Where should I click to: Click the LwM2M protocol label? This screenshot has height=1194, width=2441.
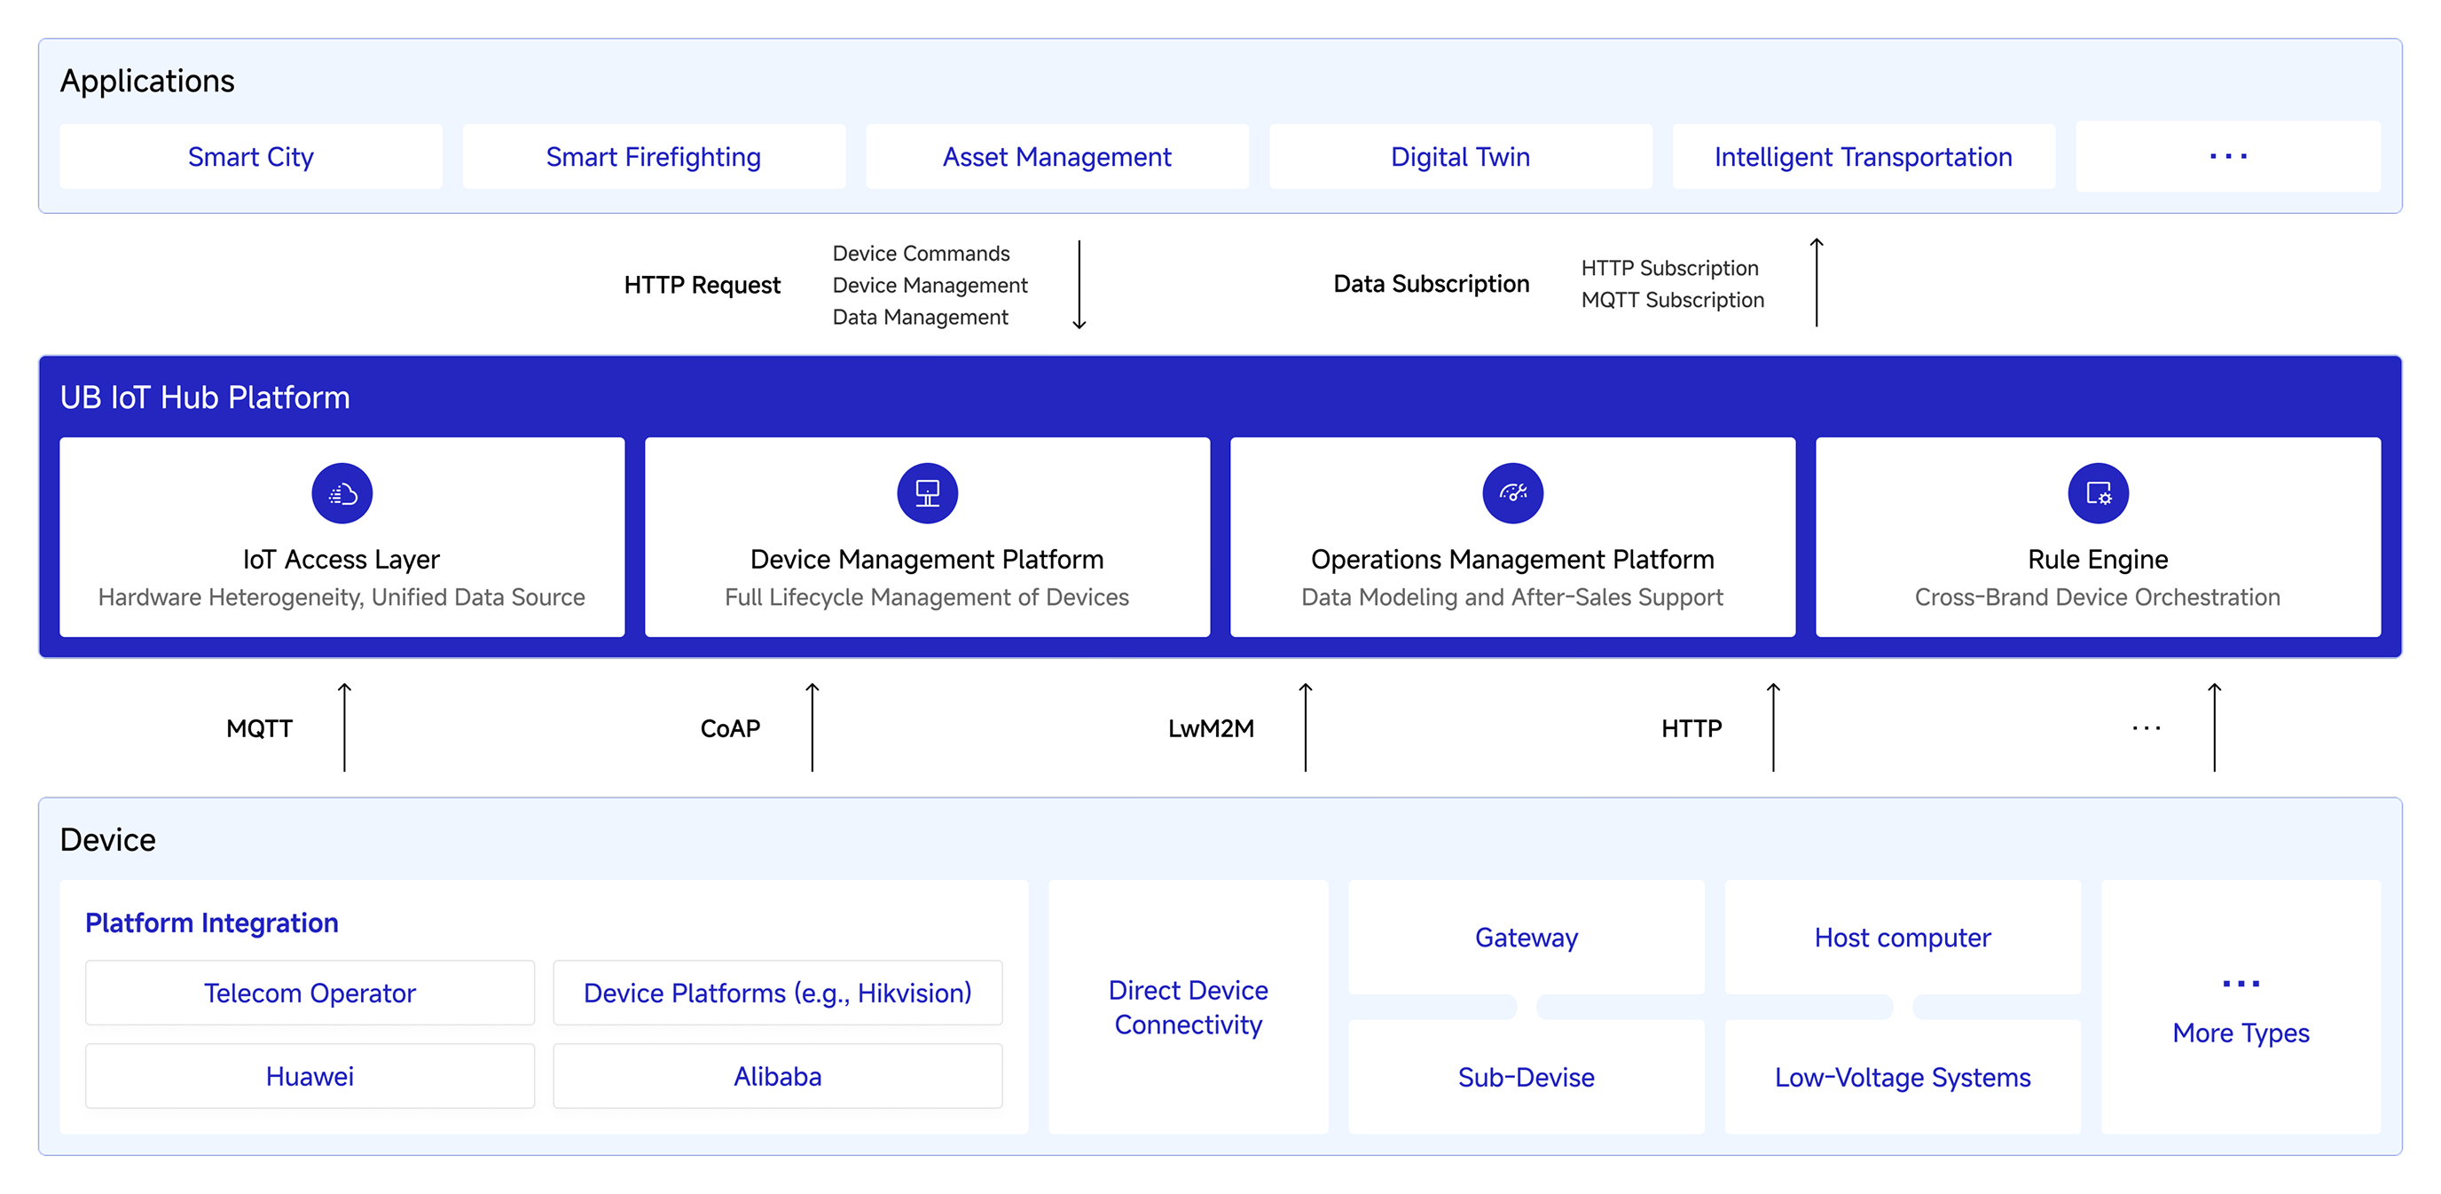click(1210, 728)
